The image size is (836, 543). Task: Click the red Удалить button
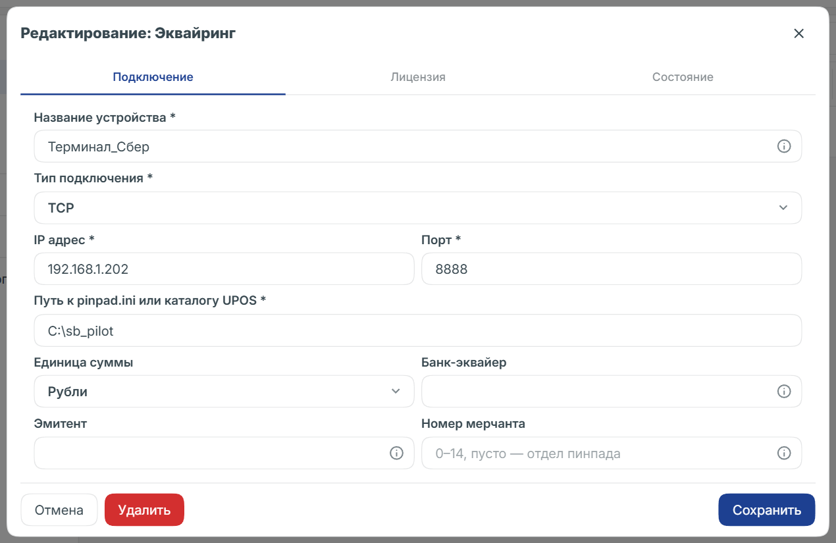[x=144, y=510]
